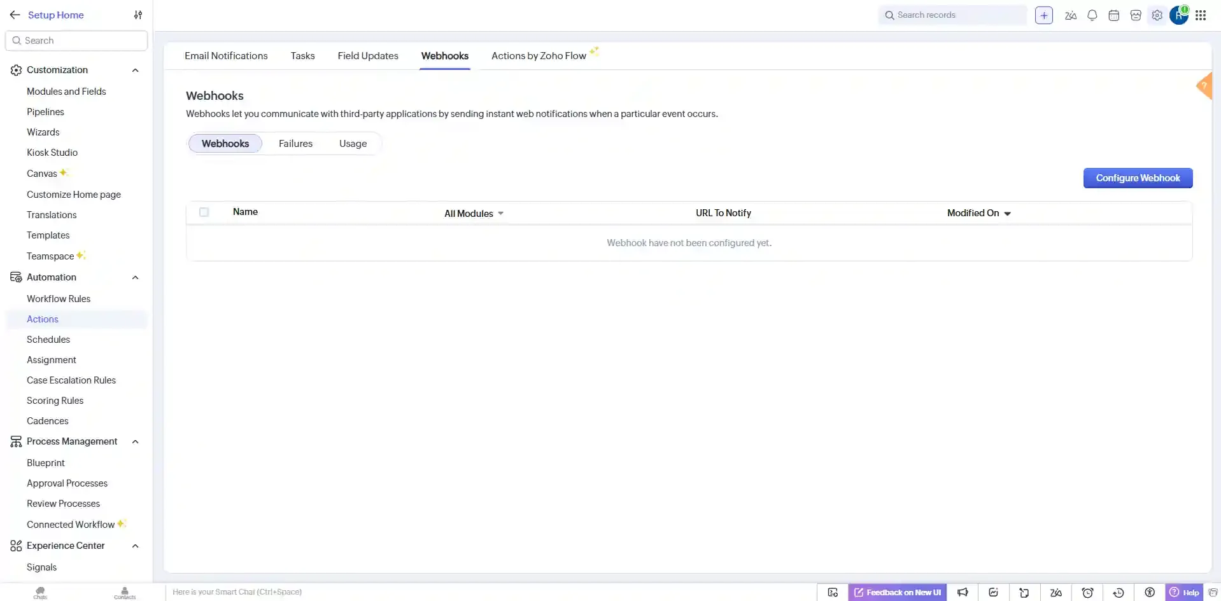Open Signals in sidebar

[41, 567]
